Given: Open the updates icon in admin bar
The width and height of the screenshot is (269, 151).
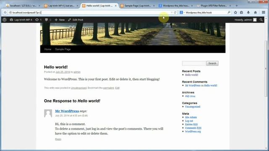Looking at the screenshot, I should [x=38, y=20].
